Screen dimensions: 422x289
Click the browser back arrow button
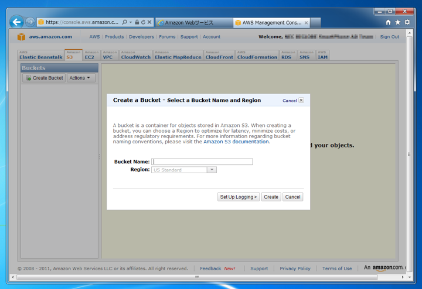coord(16,22)
